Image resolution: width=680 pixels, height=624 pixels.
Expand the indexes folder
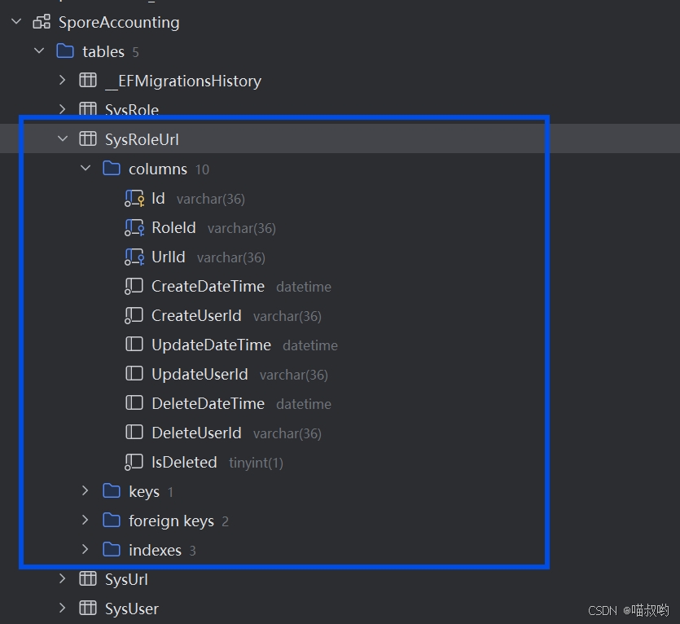(86, 550)
